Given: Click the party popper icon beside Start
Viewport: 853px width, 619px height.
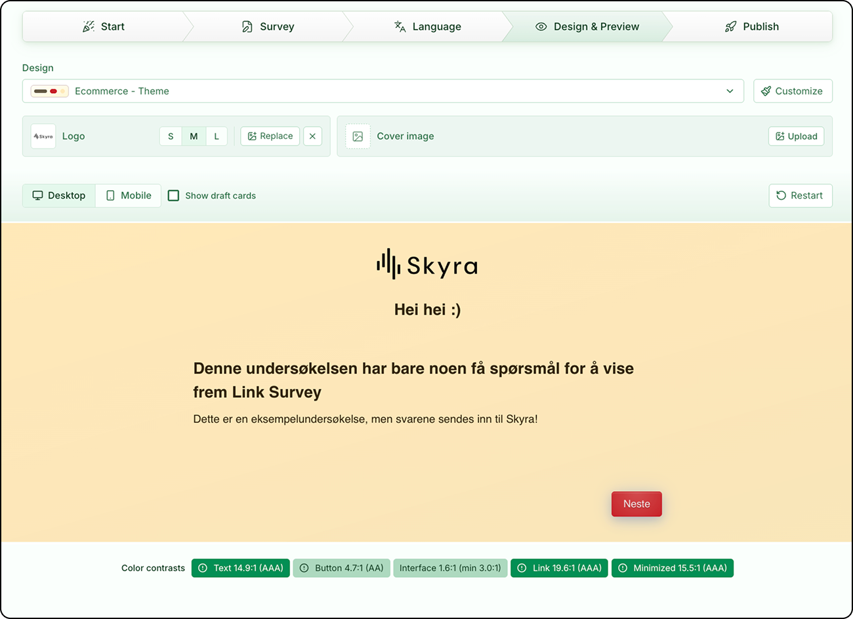Looking at the screenshot, I should (89, 27).
